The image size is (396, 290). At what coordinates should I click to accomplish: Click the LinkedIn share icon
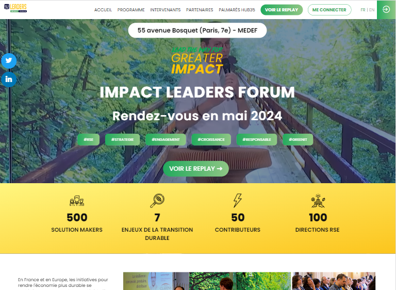click(9, 79)
